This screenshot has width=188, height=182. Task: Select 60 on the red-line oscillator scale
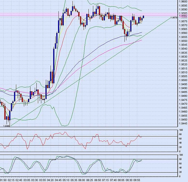pyautogui.click(x=180, y=139)
